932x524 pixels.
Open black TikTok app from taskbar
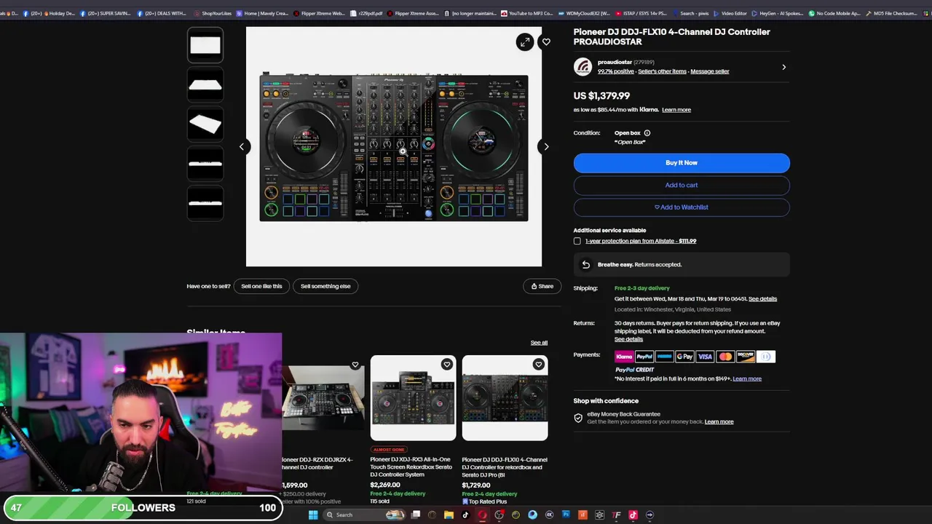point(465,515)
